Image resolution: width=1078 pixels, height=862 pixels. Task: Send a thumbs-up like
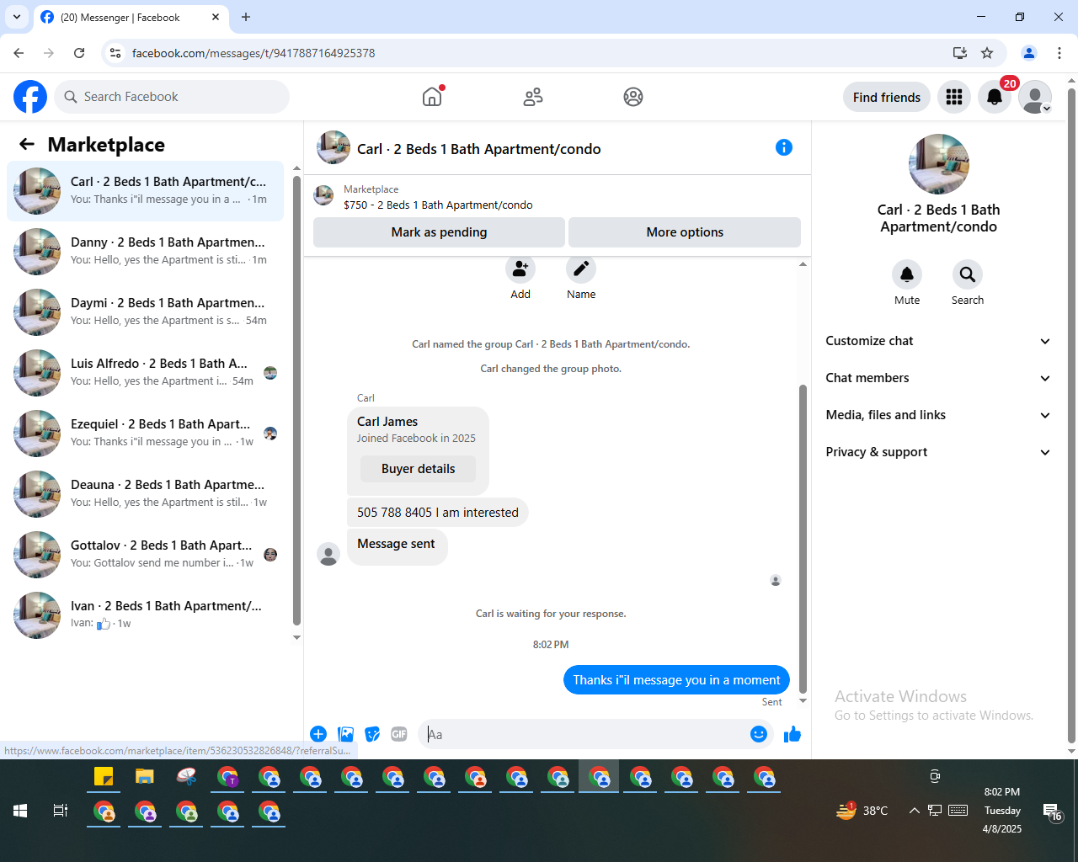coord(792,734)
